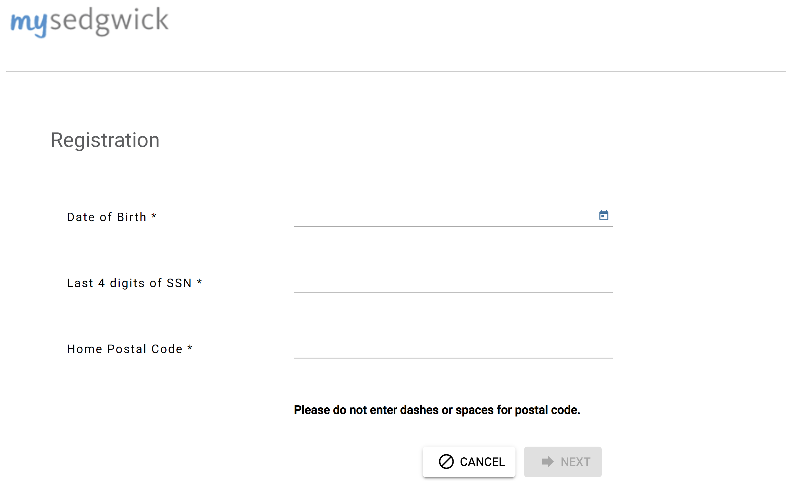
Task: Open the Date of Birth calendar picker
Action: (x=603, y=215)
